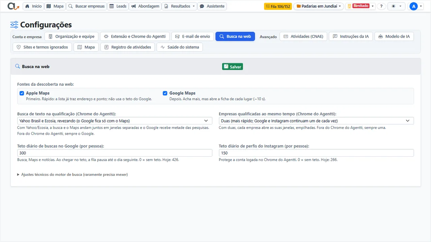Open E-mail de envio envelope tab
This screenshot has width=431, height=242.
[193, 36]
